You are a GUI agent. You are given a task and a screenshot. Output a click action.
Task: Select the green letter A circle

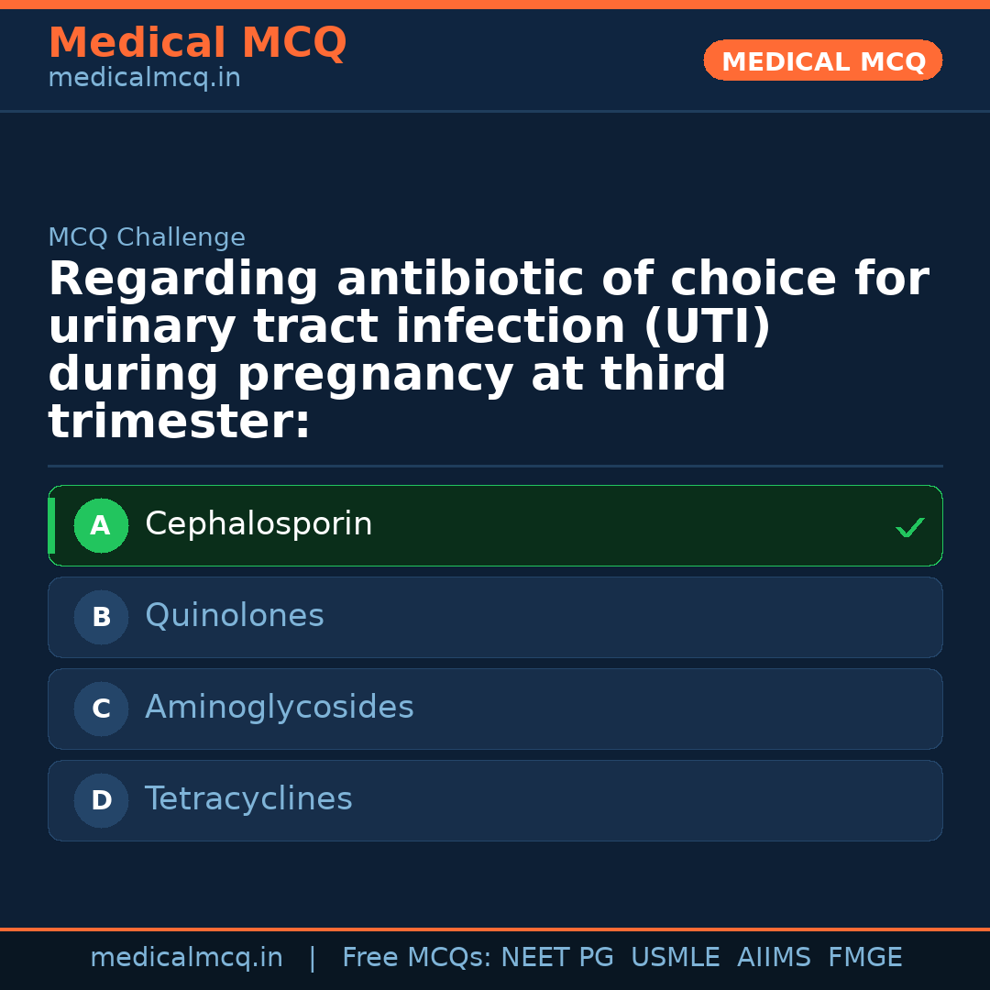pyautogui.click(x=101, y=526)
